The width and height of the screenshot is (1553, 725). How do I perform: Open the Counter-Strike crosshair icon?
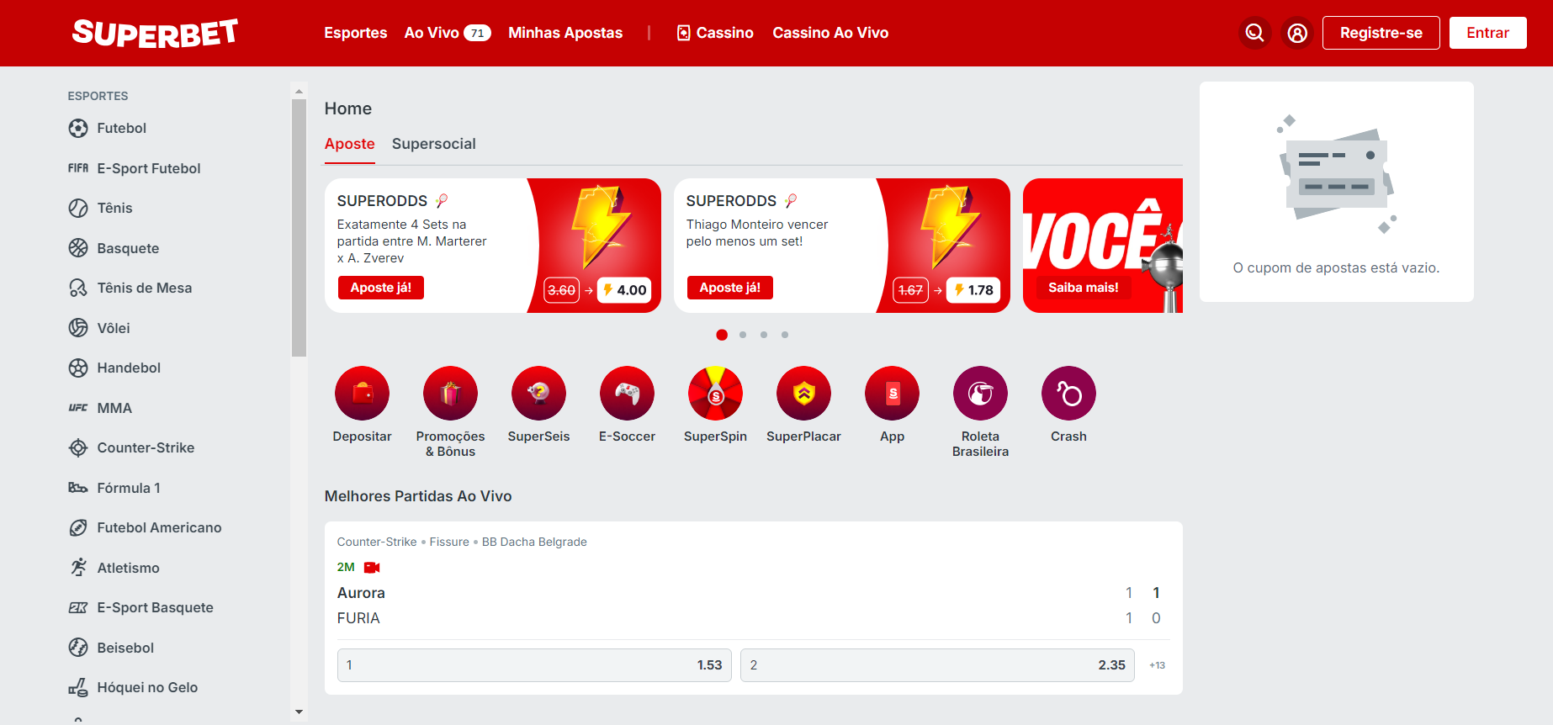tap(78, 447)
